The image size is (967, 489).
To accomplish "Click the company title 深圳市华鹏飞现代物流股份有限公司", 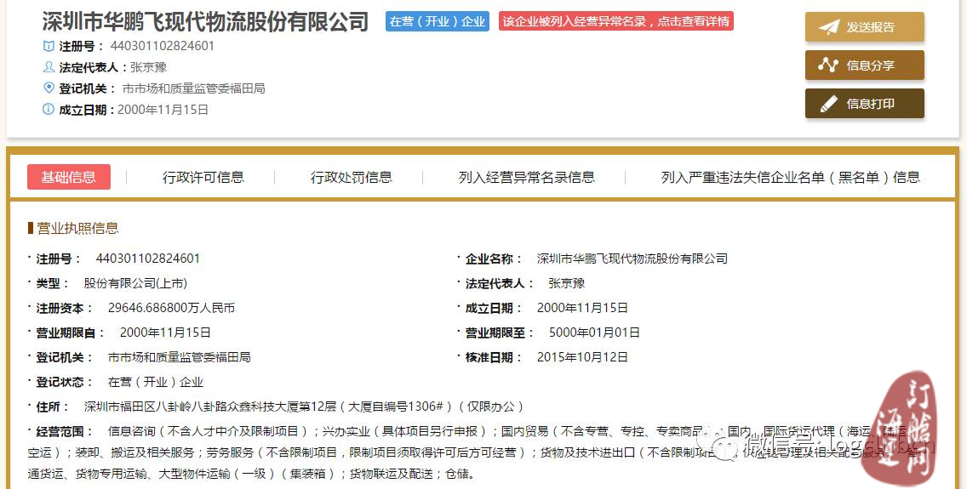I will pyautogui.click(x=205, y=21).
